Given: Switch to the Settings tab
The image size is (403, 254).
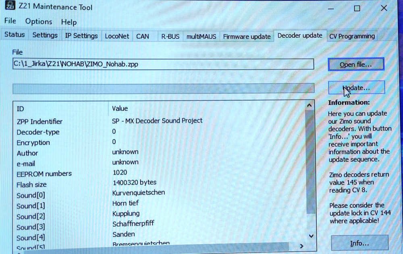Looking at the screenshot, I should click(x=45, y=35).
